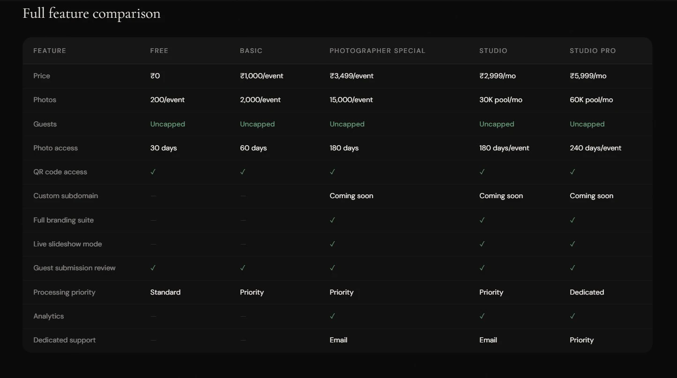Click the 'Guest submission review' row label

pyautogui.click(x=74, y=268)
